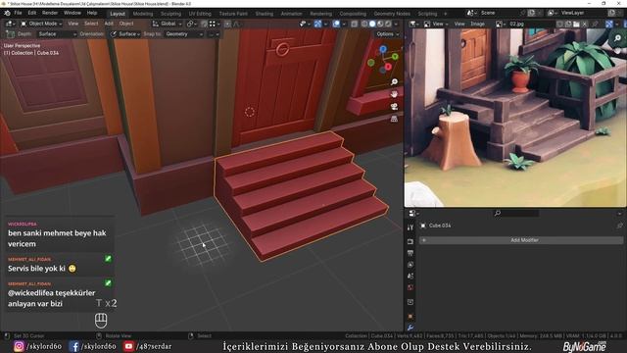Unlink the 02.jpg image with X
627x353 pixels.
[x=585, y=24]
